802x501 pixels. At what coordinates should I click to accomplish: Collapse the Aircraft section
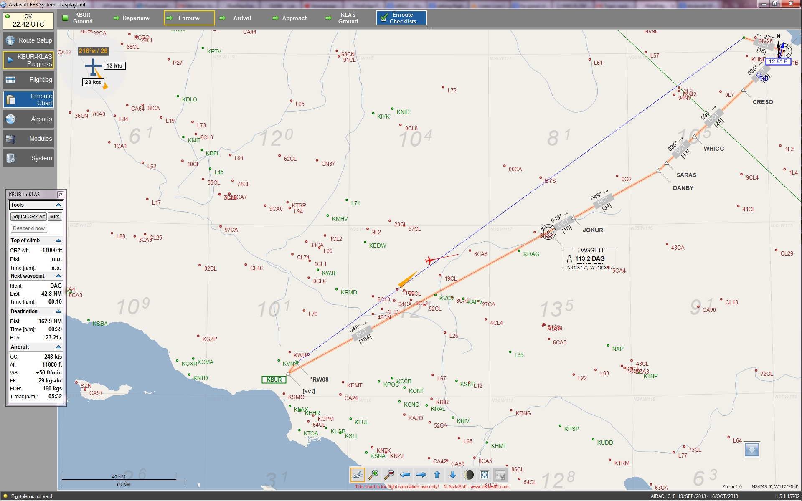pos(58,347)
